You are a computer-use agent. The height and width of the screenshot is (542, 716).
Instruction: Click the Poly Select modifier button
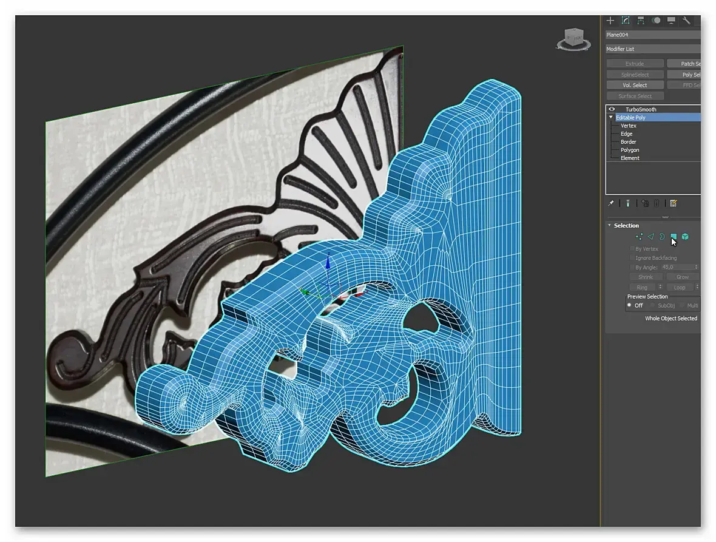(x=684, y=75)
